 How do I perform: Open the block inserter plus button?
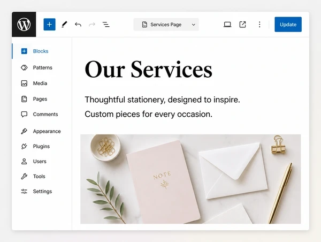pyautogui.click(x=49, y=25)
